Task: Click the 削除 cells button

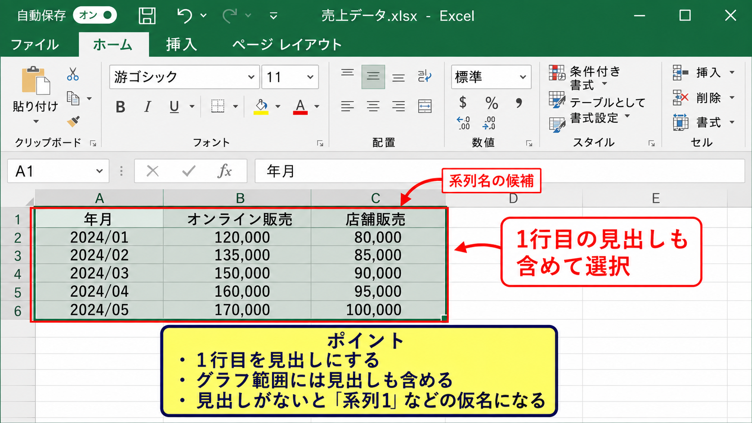Action: tap(704, 98)
